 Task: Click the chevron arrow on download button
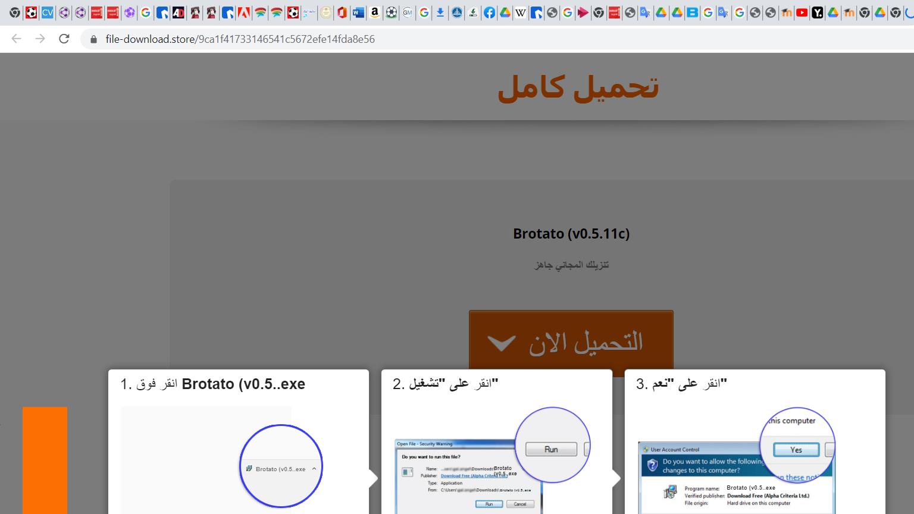coord(501,343)
